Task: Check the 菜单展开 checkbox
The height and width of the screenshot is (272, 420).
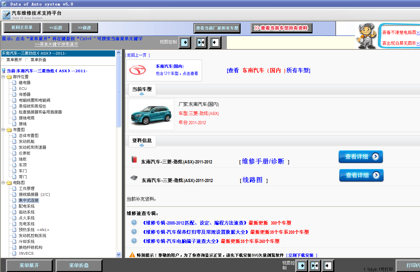Action: click(3, 60)
